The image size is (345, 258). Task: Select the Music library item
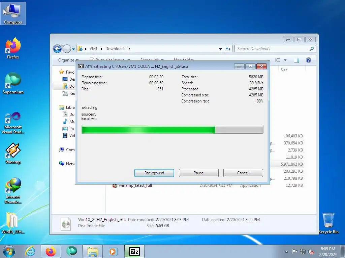(x=69, y=121)
